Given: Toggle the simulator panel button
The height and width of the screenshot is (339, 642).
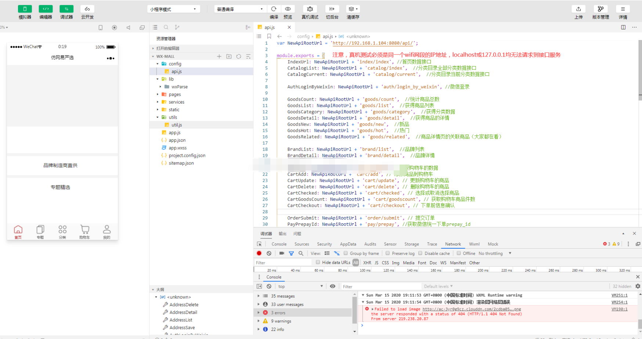Looking at the screenshot, I should pos(25,9).
